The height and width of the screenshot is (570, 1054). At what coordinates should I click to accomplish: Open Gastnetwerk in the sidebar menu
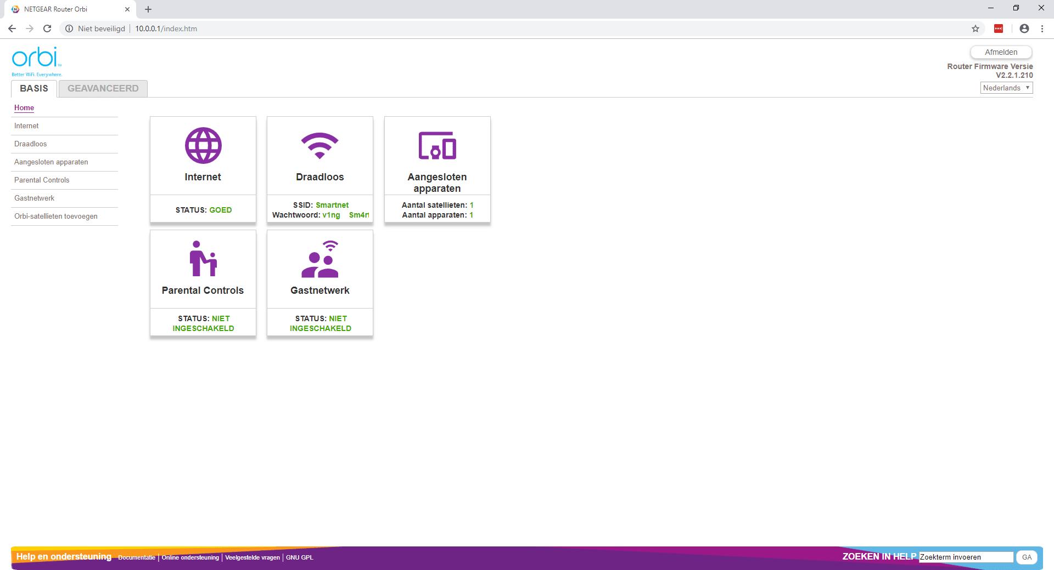(x=35, y=198)
